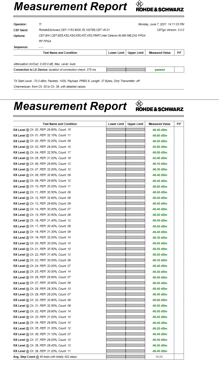The height and width of the screenshot is (372, 219).
Task: Select the Measurement Report title on page one
Action: (70, 6)
